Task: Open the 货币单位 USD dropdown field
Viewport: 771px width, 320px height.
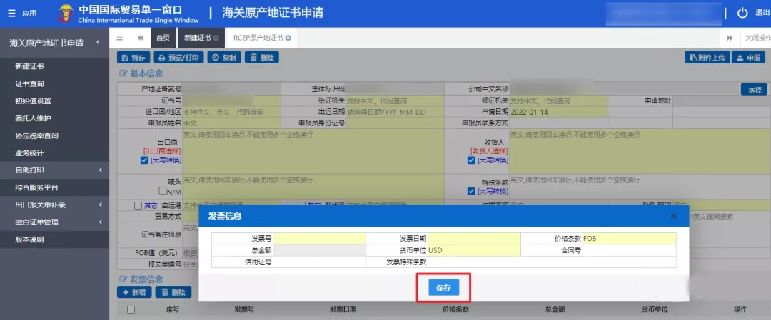Action: (x=474, y=250)
